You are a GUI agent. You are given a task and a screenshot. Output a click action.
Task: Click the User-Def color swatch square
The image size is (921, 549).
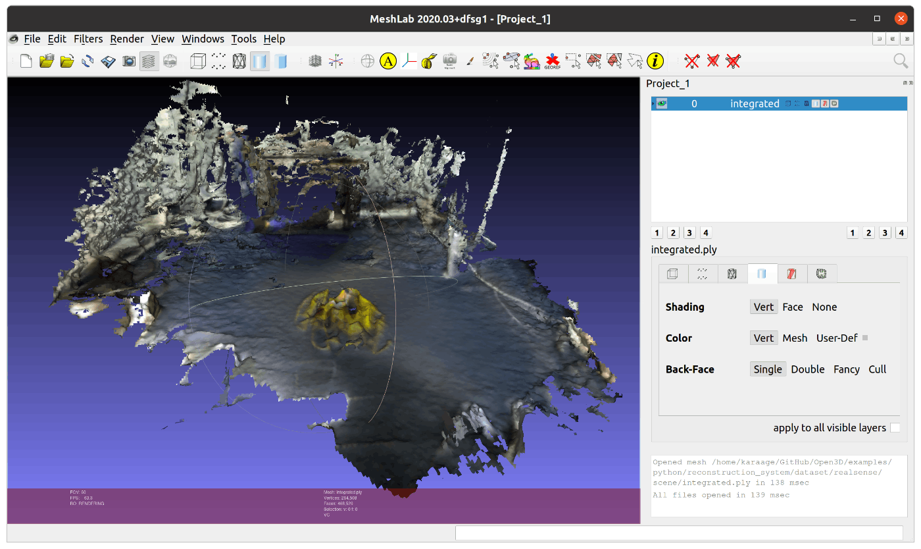pos(865,338)
